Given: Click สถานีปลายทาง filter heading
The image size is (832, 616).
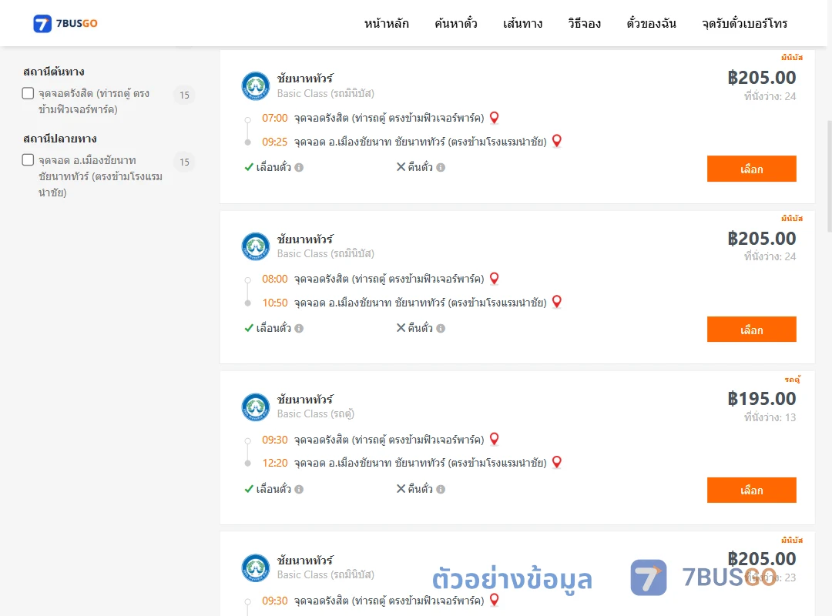Looking at the screenshot, I should coord(60,139).
